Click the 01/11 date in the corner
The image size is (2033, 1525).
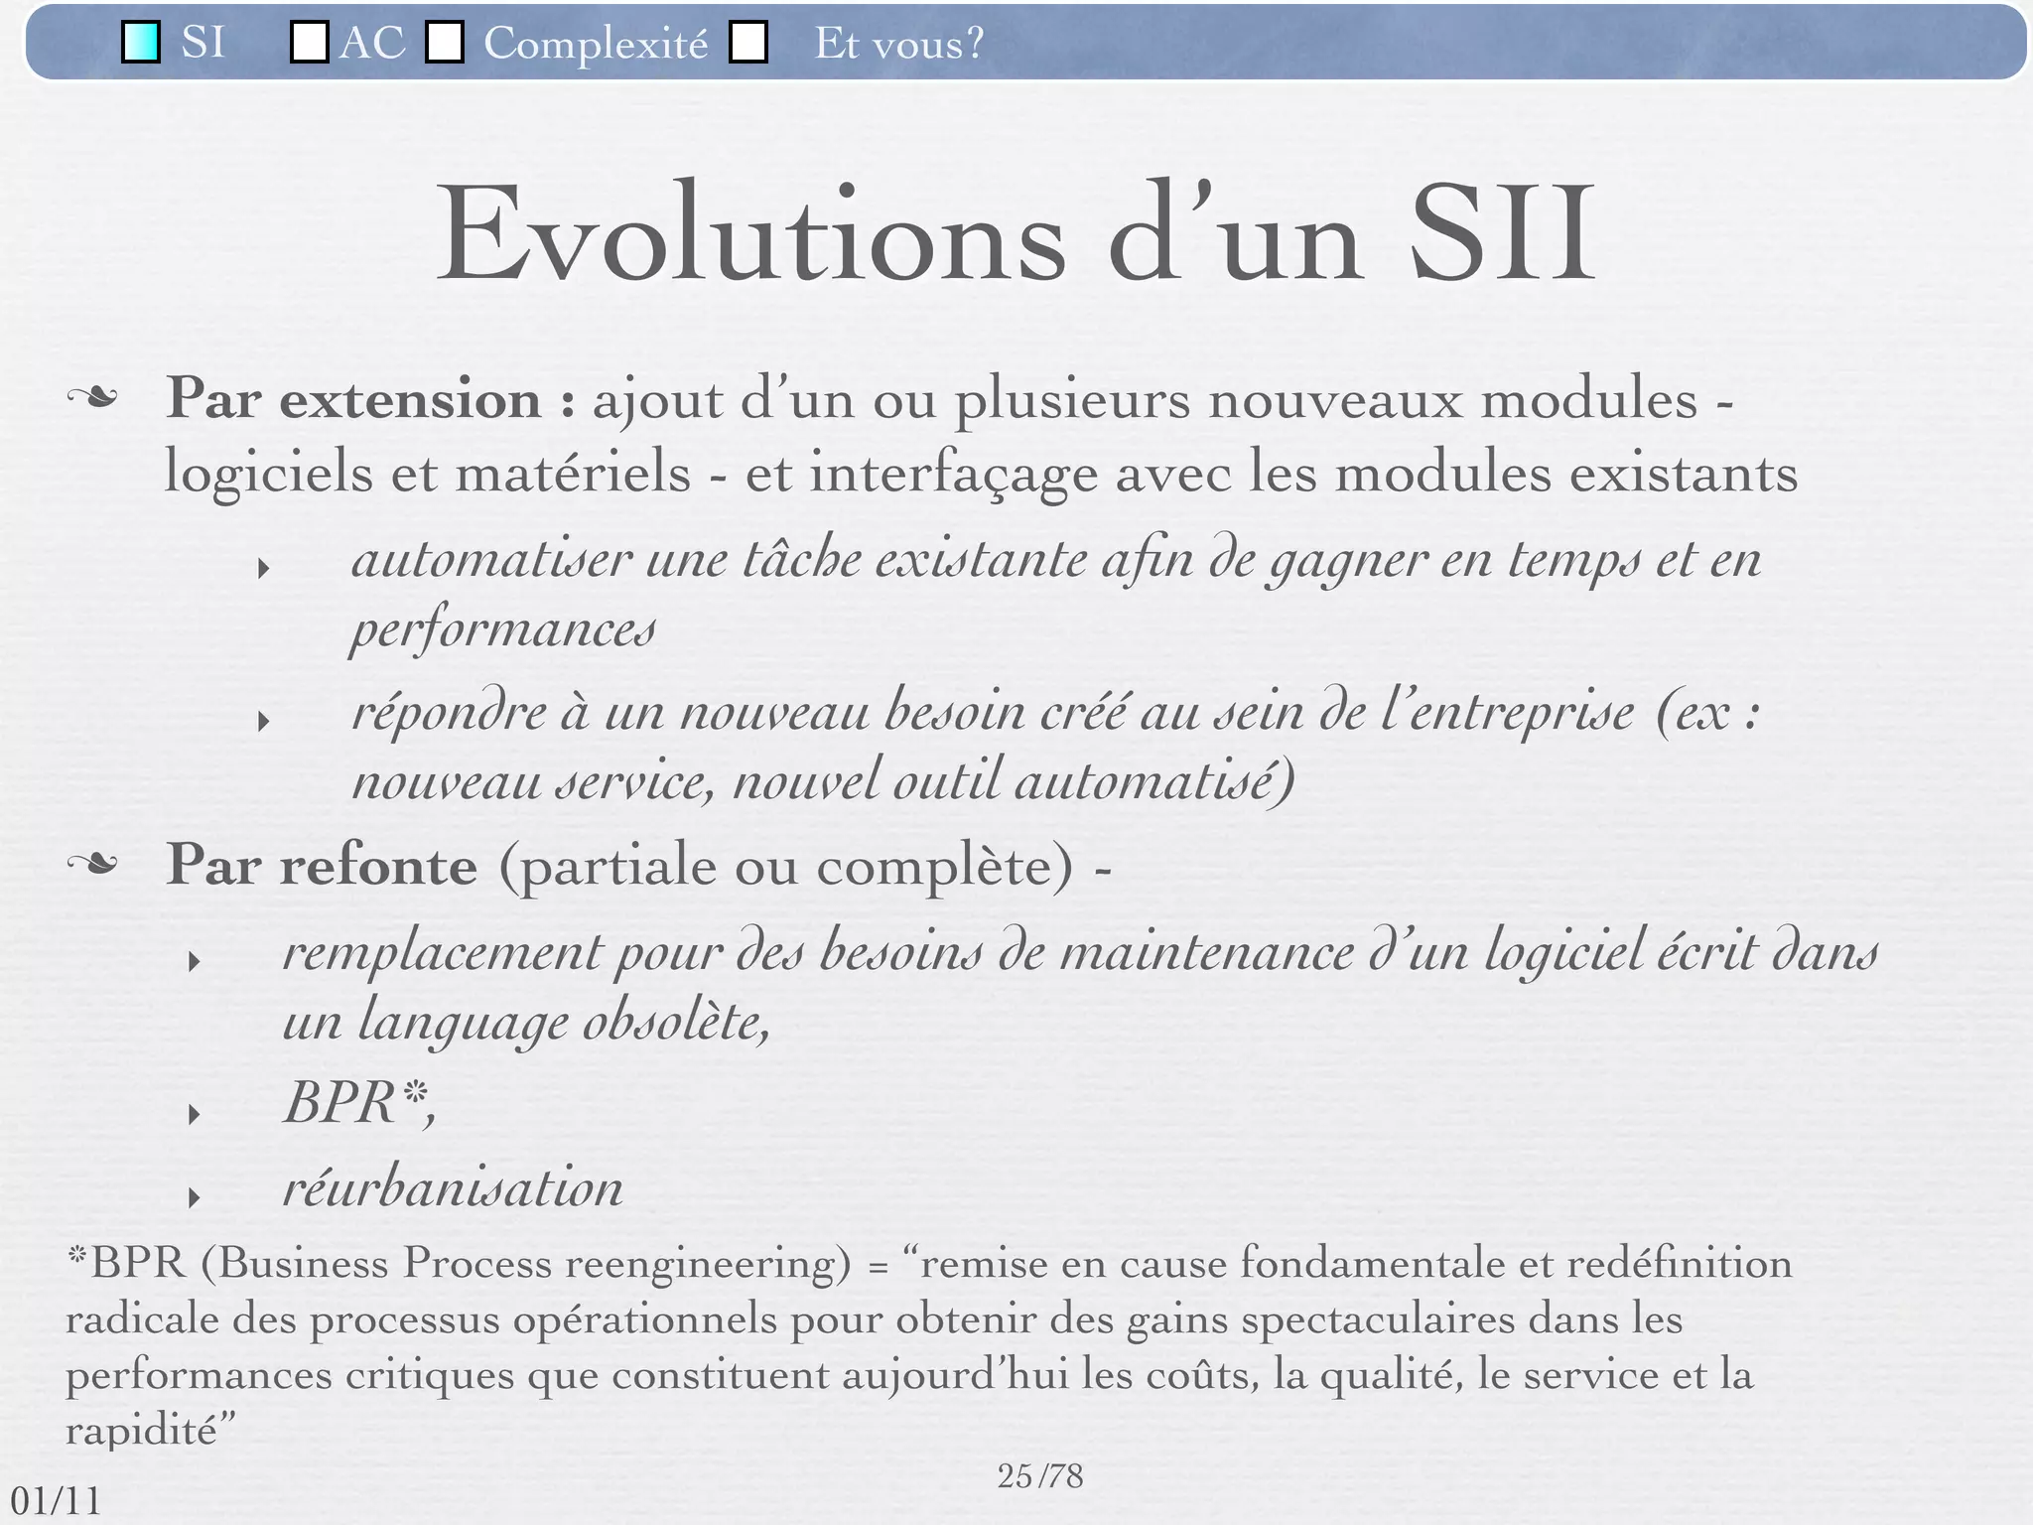point(57,1501)
